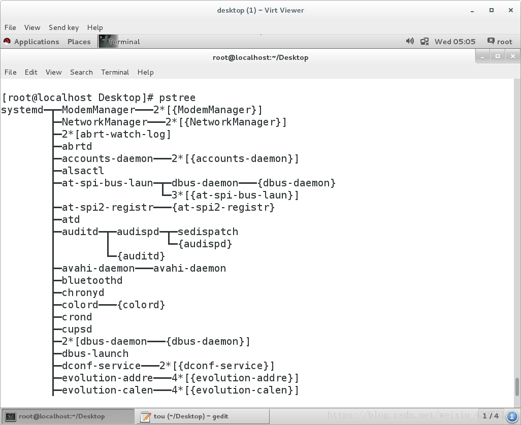Open the Virt Viewer File menu
The image size is (521, 425).
(10, 27)
